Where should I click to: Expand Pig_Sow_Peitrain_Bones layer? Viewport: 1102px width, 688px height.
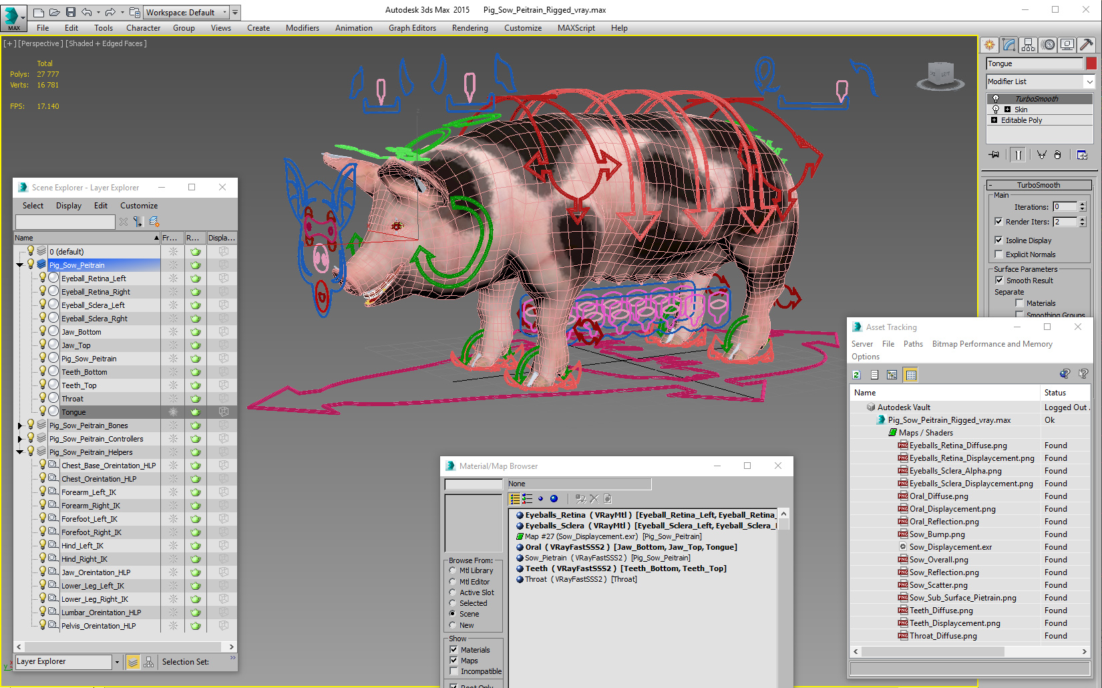pyautogui.click(x=19, y=425)
